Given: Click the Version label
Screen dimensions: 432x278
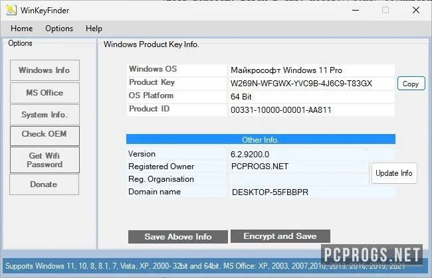Looking at the screenshot, I should [142, 154].
